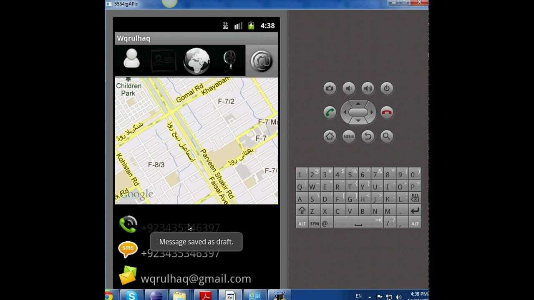Open the file explorer taskbar icon
The height and width of the screenshot is (300, 534).
click(180, 296)
